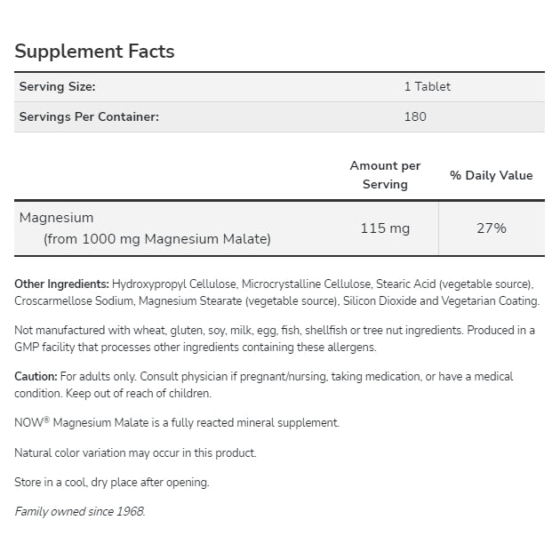Click the bold Caution label

point(36,377)
